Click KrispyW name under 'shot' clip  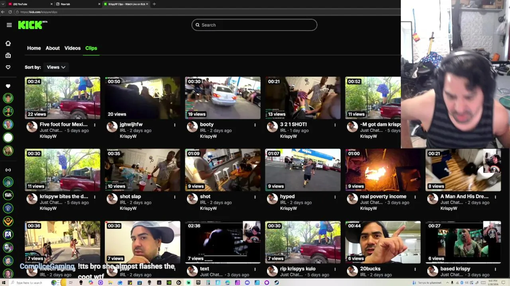208,208
